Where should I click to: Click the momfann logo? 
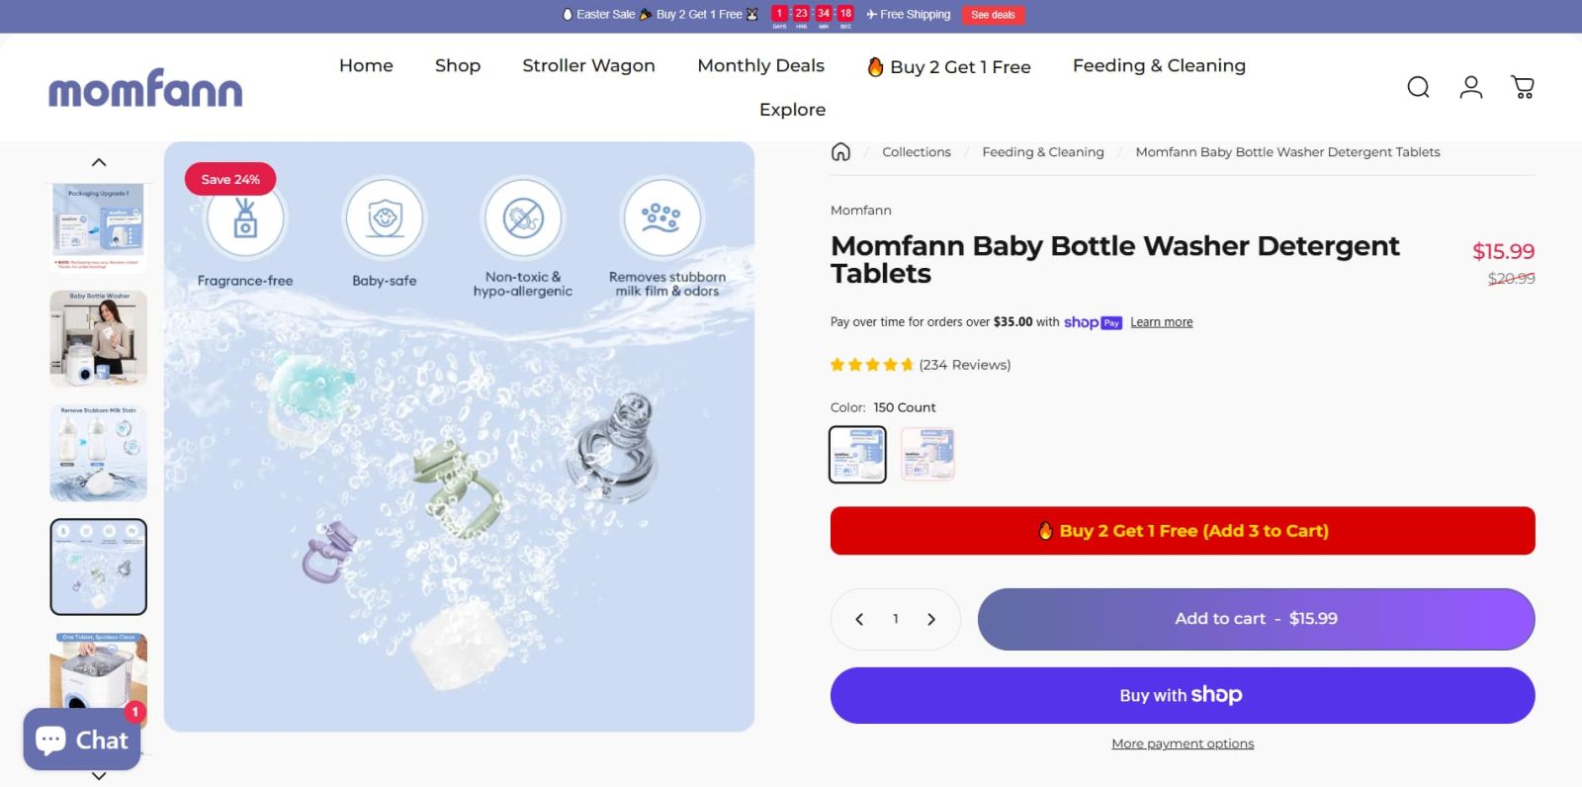coord(144,88)
